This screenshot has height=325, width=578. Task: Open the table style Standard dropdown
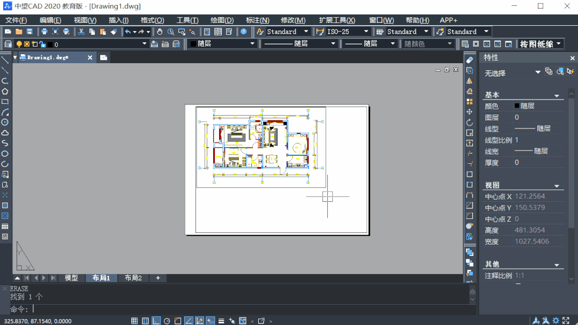point(426,32)
